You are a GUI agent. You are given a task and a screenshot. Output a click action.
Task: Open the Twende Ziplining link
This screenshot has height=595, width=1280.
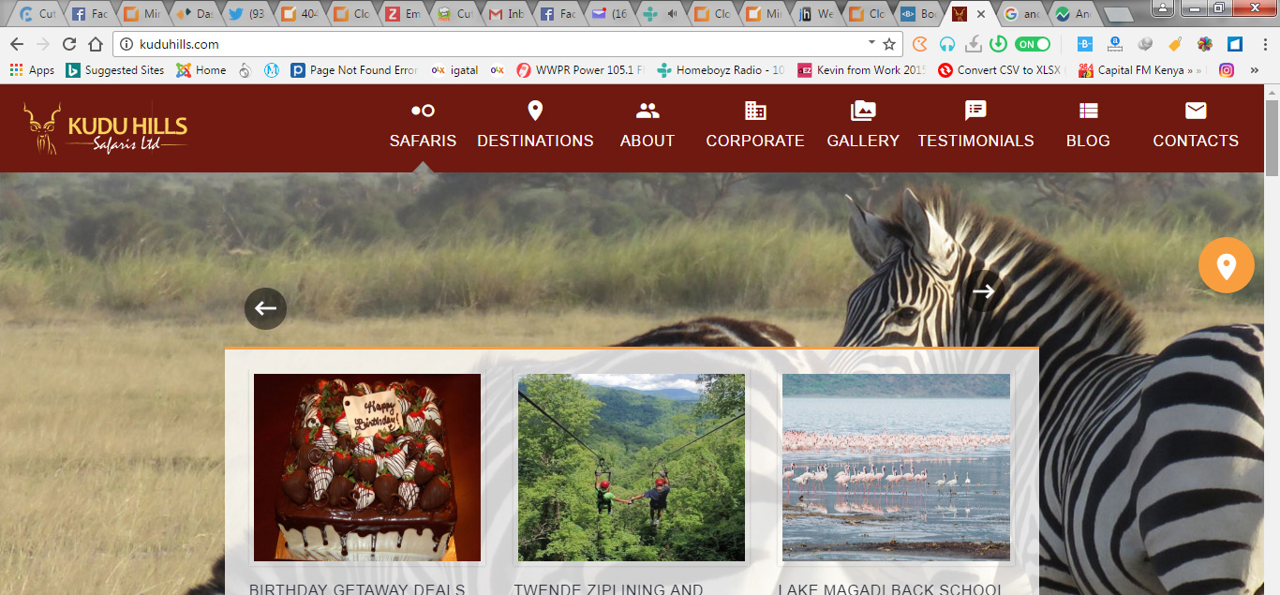click(608, 588)
